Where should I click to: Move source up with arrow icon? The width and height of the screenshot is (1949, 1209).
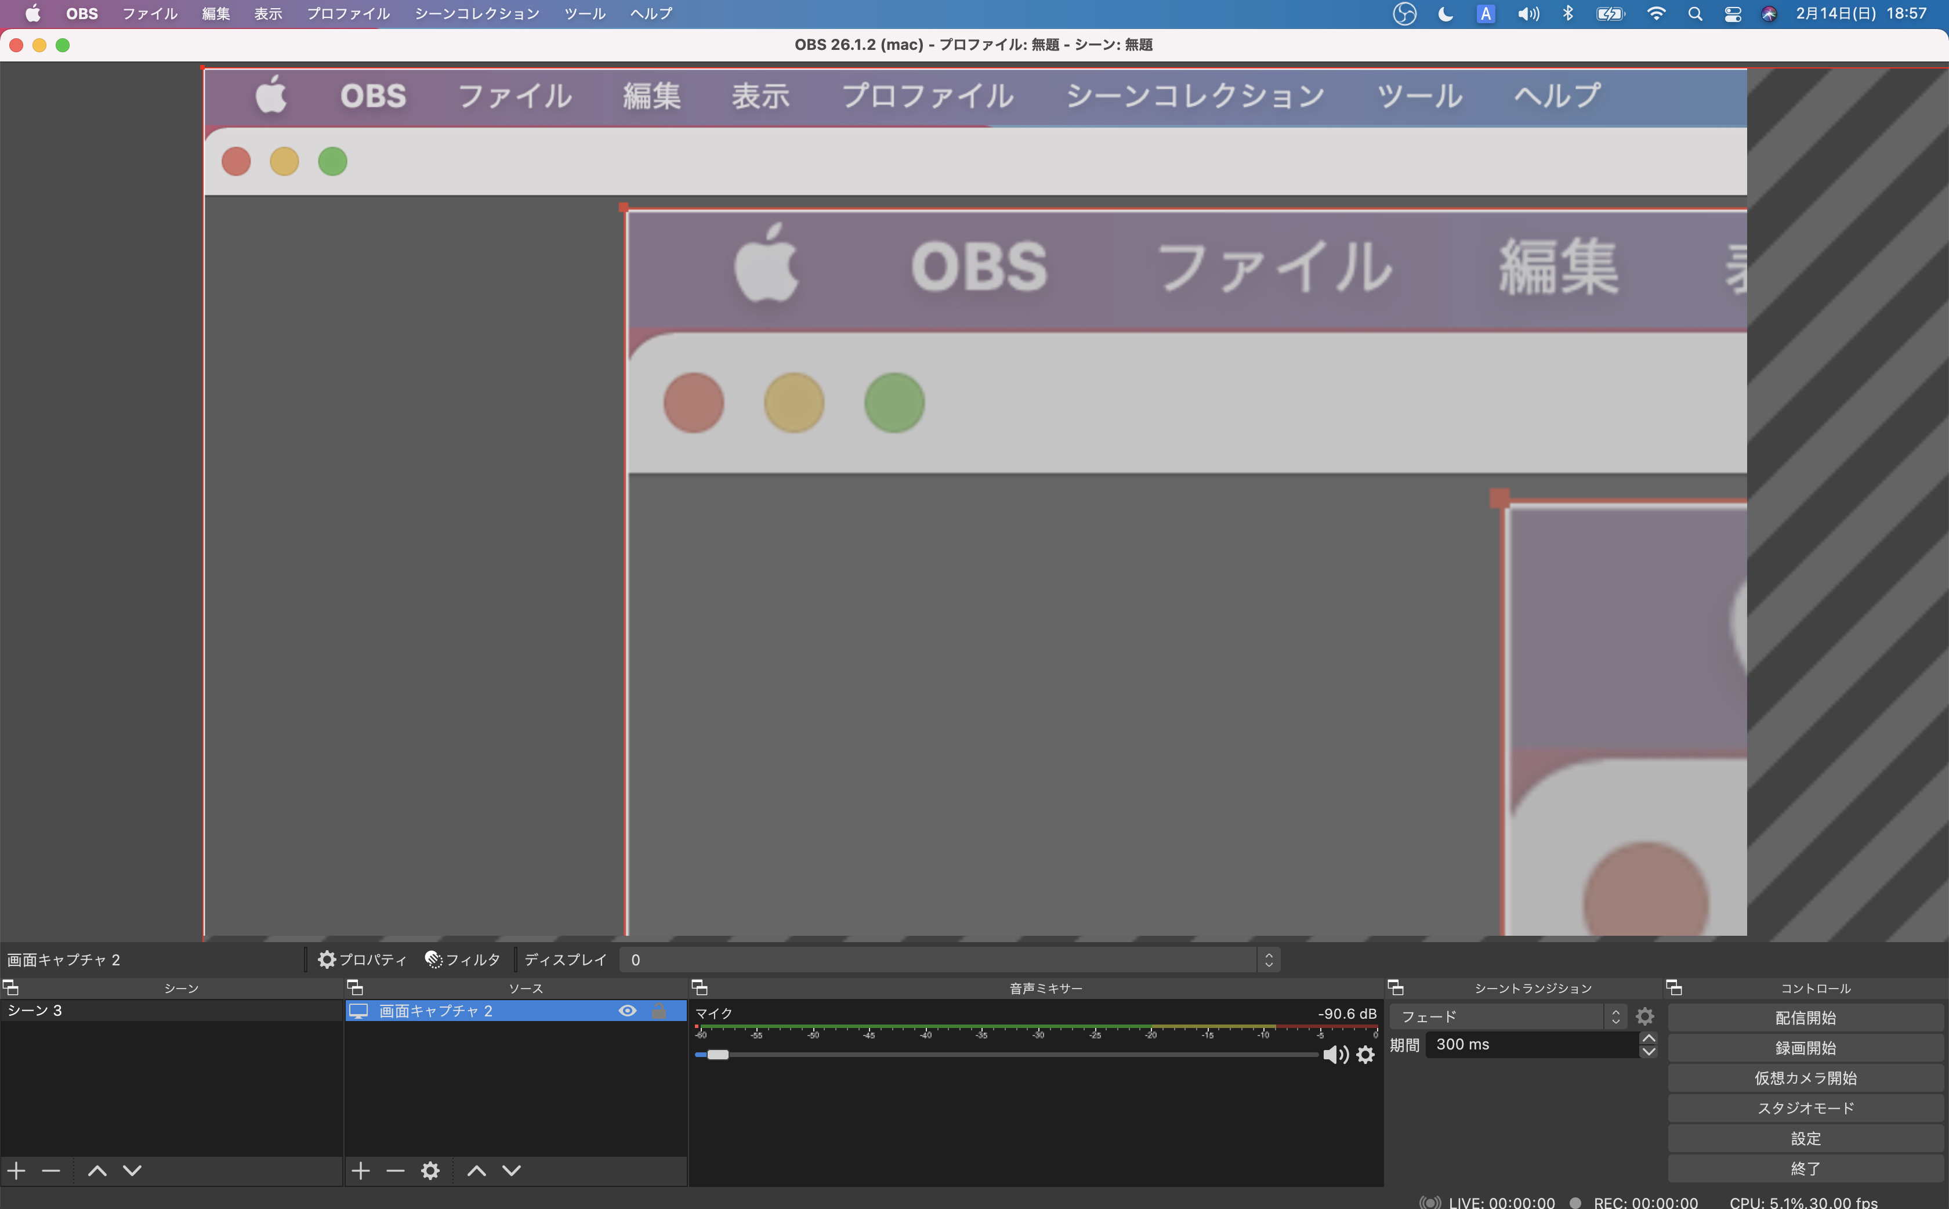click(476, 1171)
